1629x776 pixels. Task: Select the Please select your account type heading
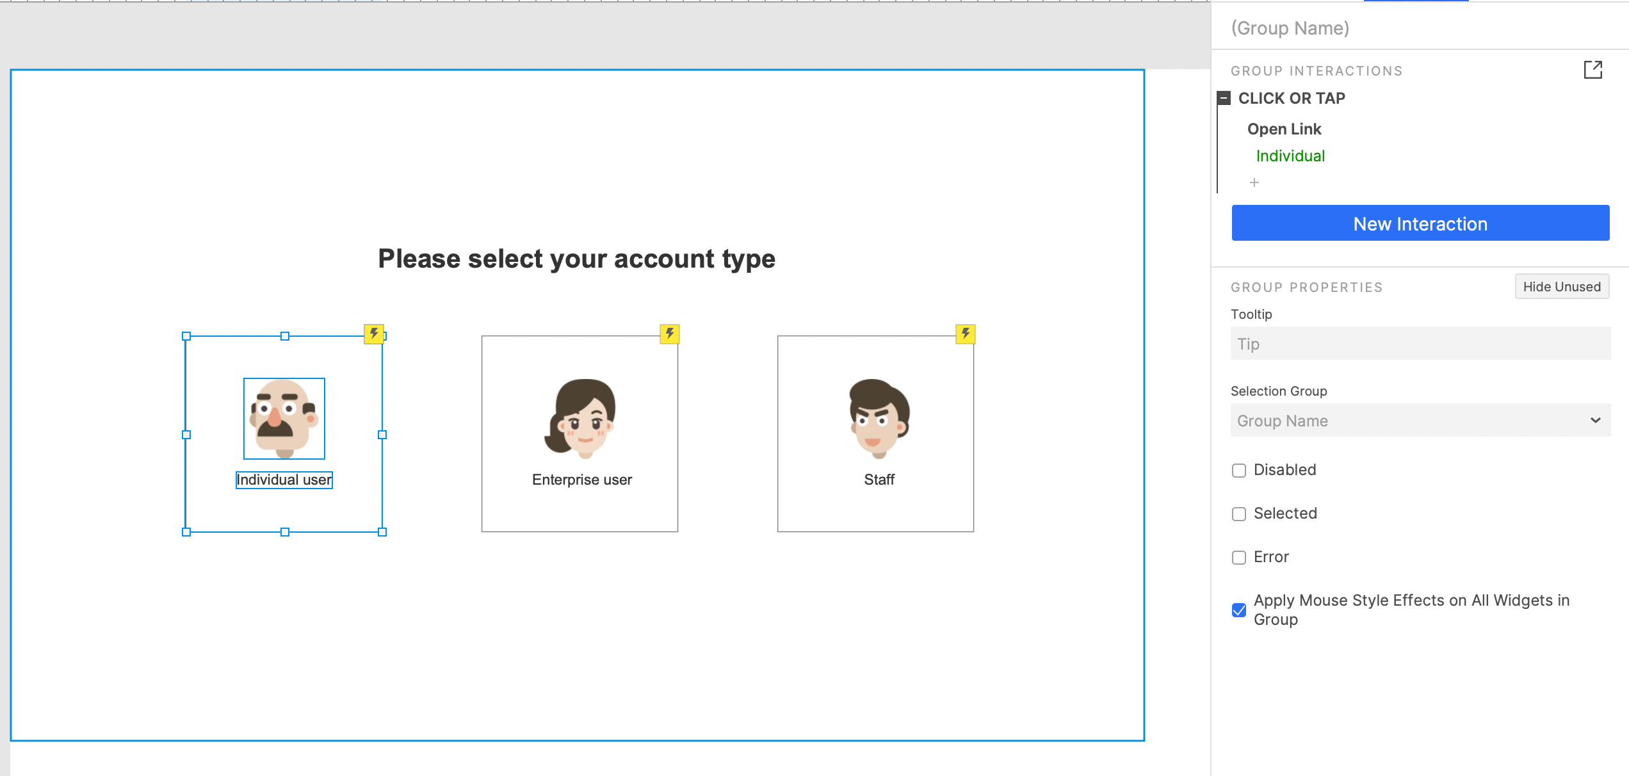576,259
